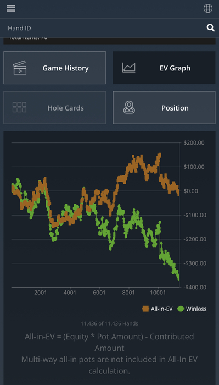219x385 pixels.
Task: Click the grid Hole Cards icon
Action: pos(20,107)
